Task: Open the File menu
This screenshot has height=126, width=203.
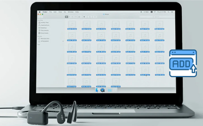Action: click(50, 12)
